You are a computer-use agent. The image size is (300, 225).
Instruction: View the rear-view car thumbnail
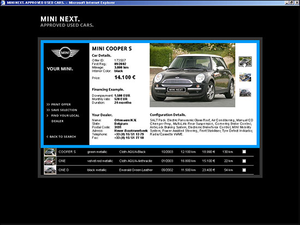245,93
